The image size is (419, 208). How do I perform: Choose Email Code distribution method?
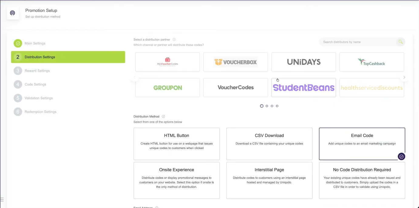point(362,144)
